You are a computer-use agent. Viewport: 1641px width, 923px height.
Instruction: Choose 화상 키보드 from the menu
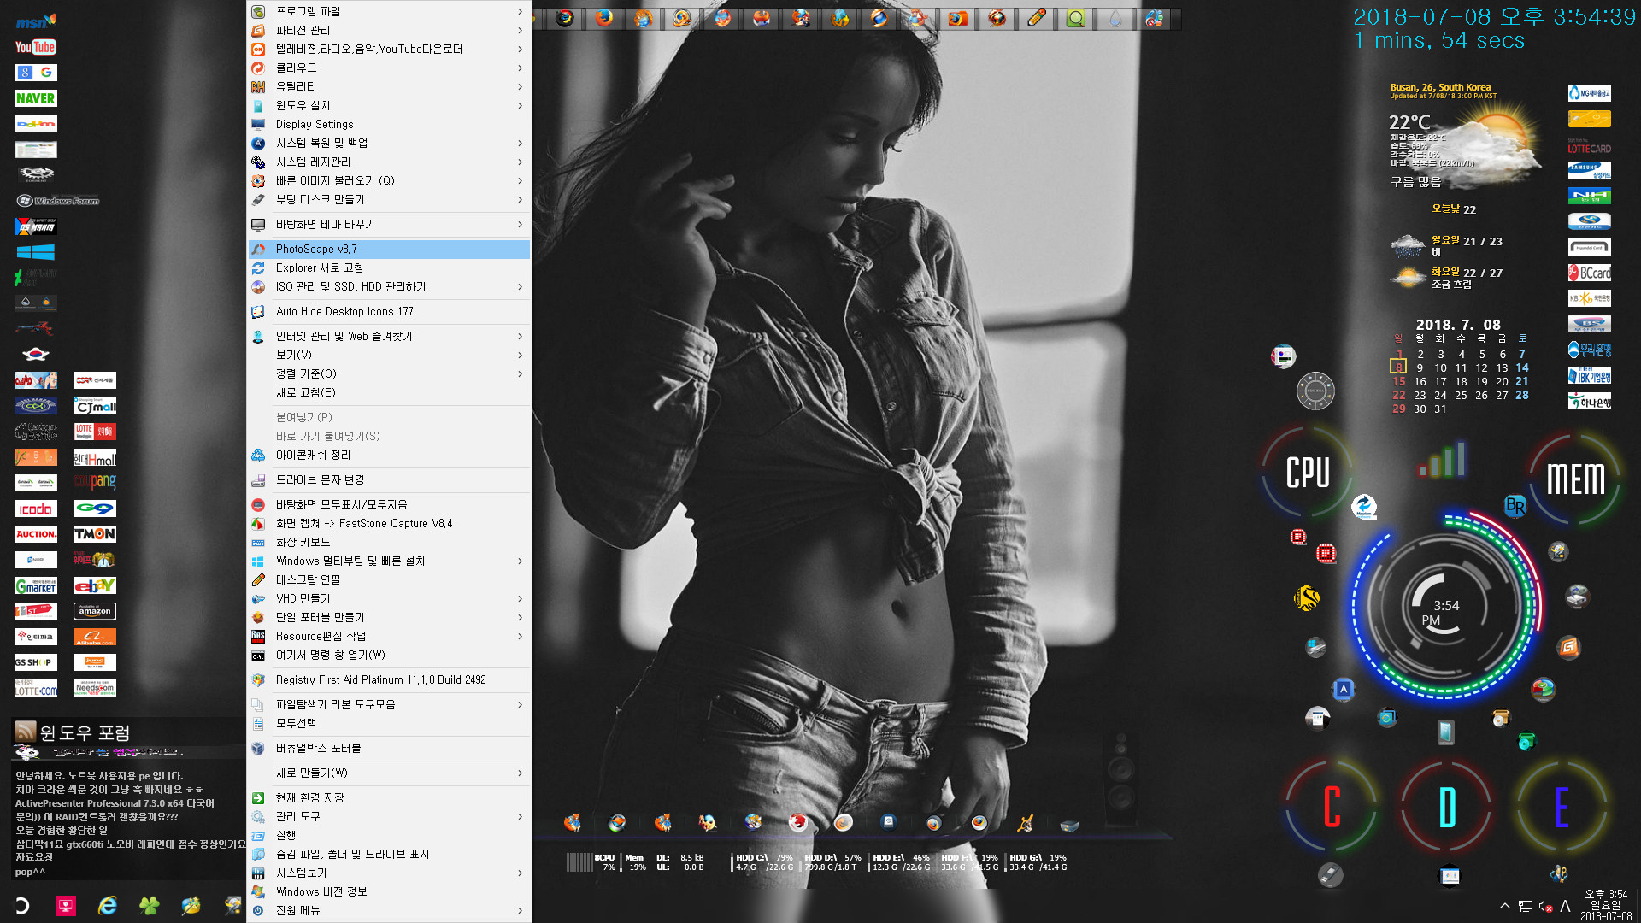click(389, 542)
